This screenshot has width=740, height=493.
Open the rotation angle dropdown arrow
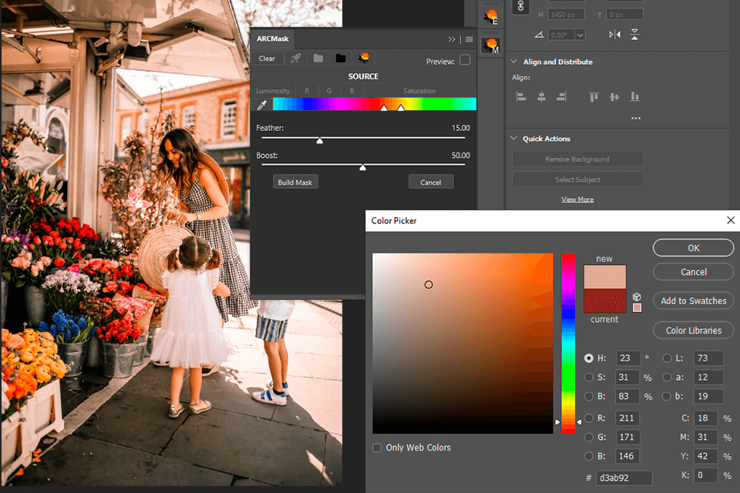(580, 35)
